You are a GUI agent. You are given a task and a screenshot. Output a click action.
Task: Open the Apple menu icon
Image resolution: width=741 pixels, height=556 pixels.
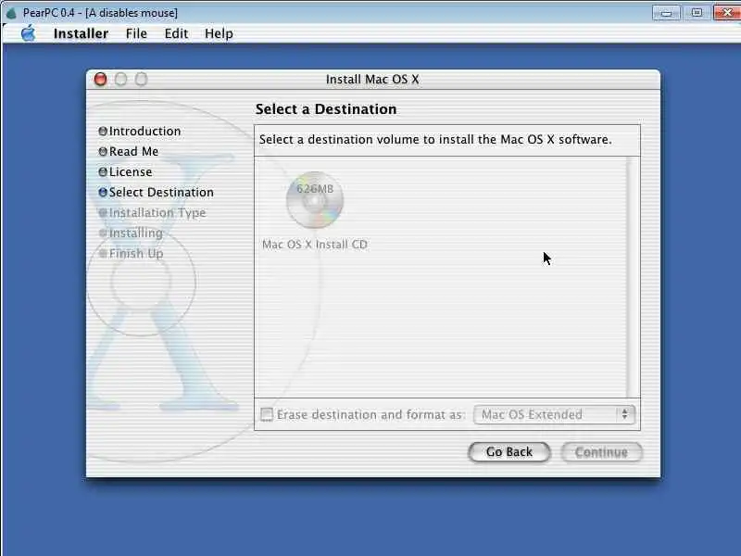click(29, 33)
